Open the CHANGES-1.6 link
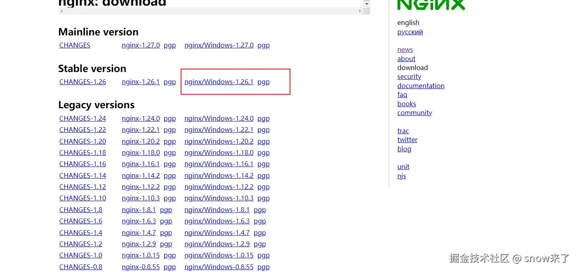Image resolution: width=578 pixels, height=272 pixels. pos(81,221)
